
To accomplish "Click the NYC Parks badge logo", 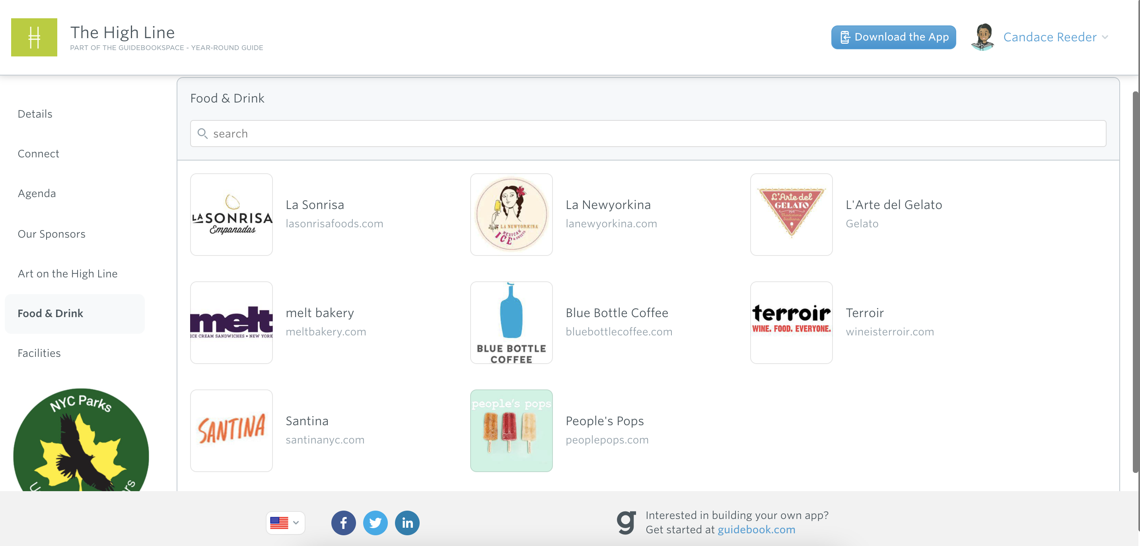I will point(81,440).
